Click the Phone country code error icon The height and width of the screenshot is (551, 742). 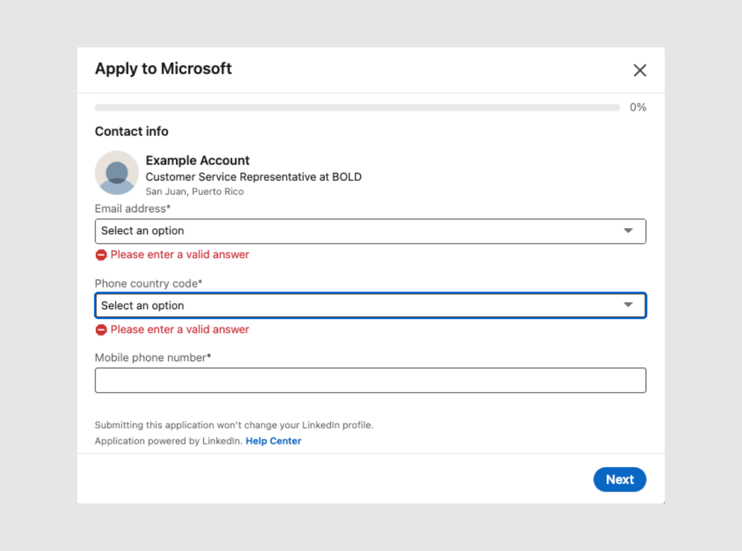coord(101,330)
